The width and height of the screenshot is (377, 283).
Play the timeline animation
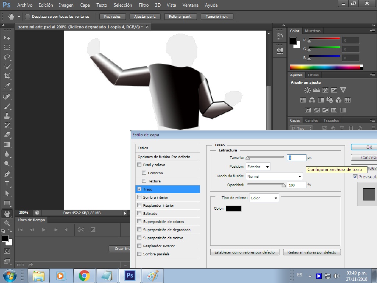pyautogui.click(x=44, y=230)
